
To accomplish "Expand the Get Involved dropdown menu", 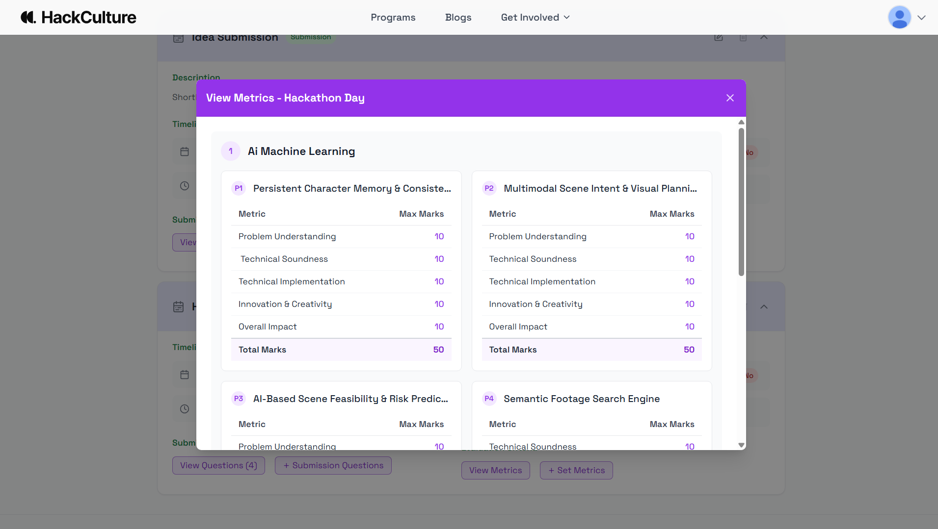I will tap(535, 17).
